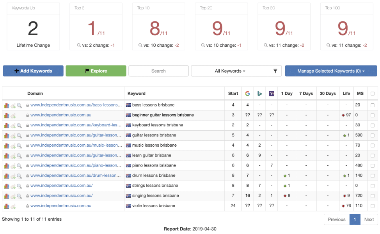Image resolution: width=380 pixels, height=234 pixels.
Task: Sort by the Bing logo column header
Action: point(259,94)
